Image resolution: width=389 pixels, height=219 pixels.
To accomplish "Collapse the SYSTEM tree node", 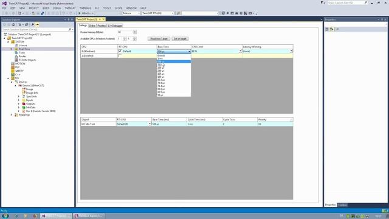I will click(x=8, y=42).
